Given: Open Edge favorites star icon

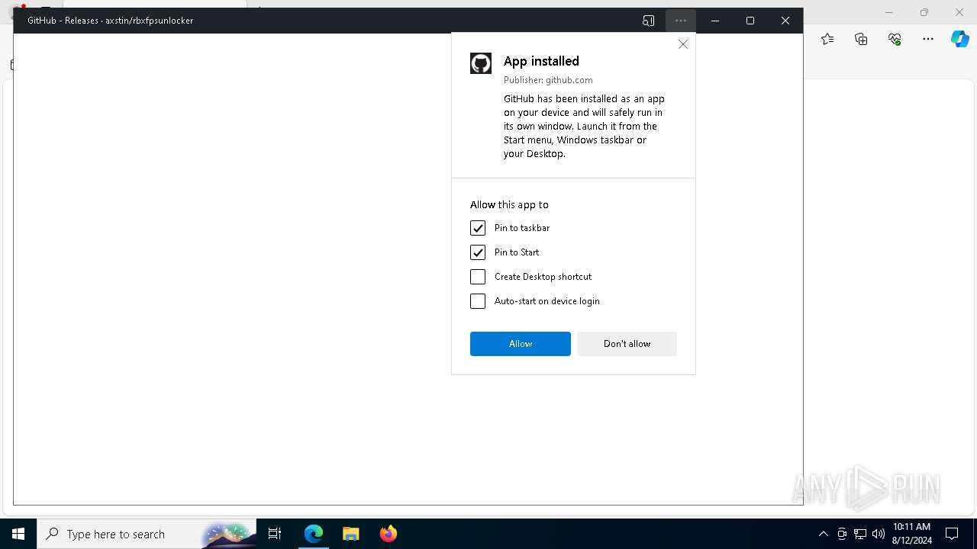Looking at the screenshot, I should click(827, 39).
